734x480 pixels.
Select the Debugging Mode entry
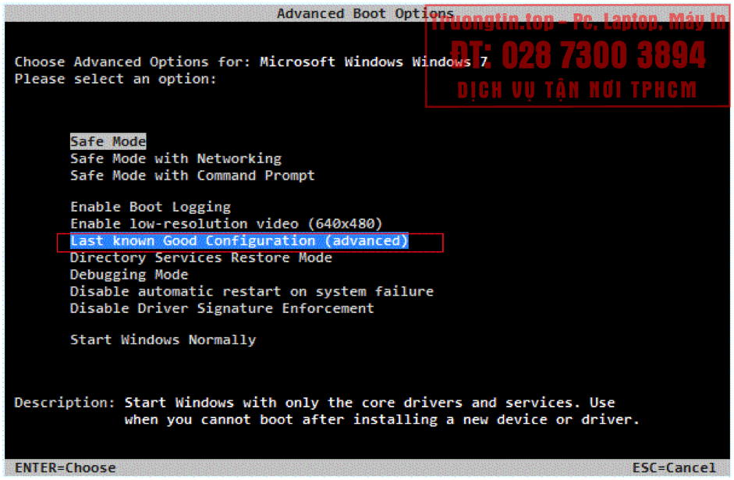[x=129, y=275]
